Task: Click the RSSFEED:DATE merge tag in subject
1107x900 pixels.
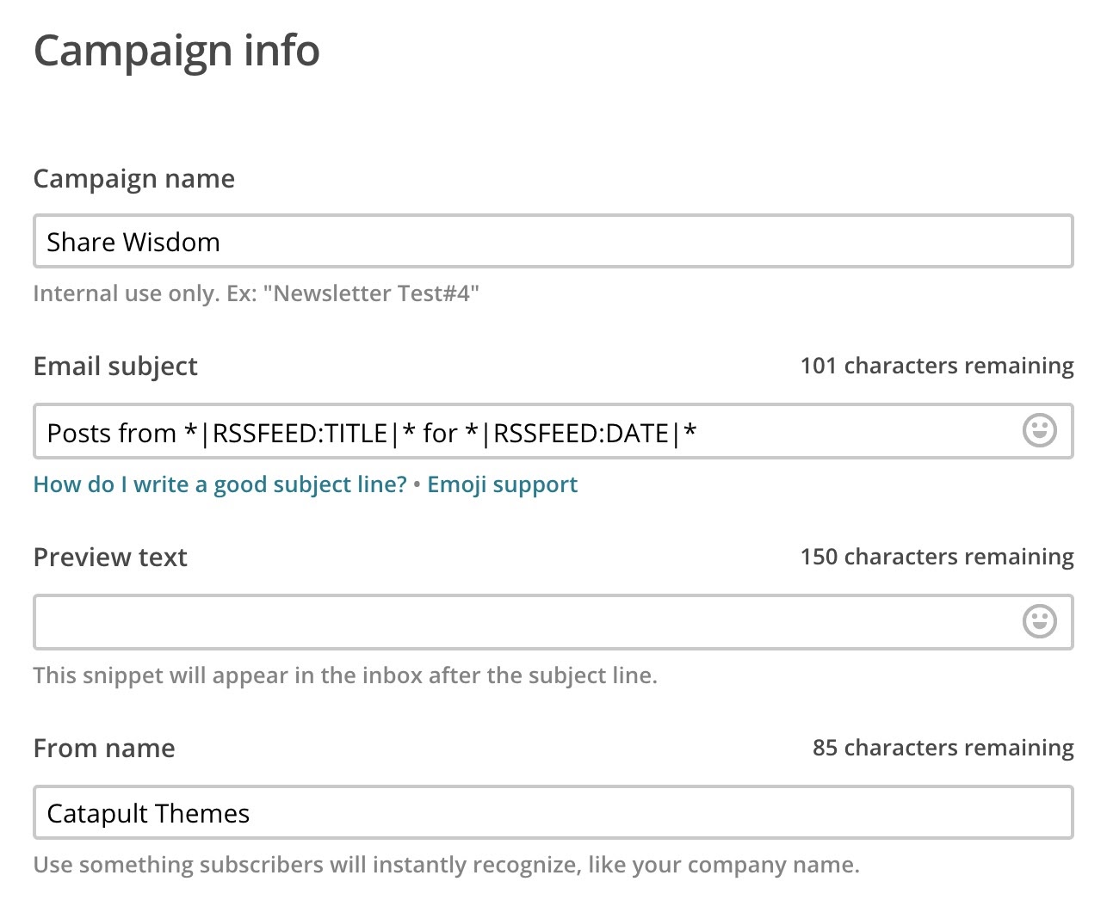Action: coord(581,433)
